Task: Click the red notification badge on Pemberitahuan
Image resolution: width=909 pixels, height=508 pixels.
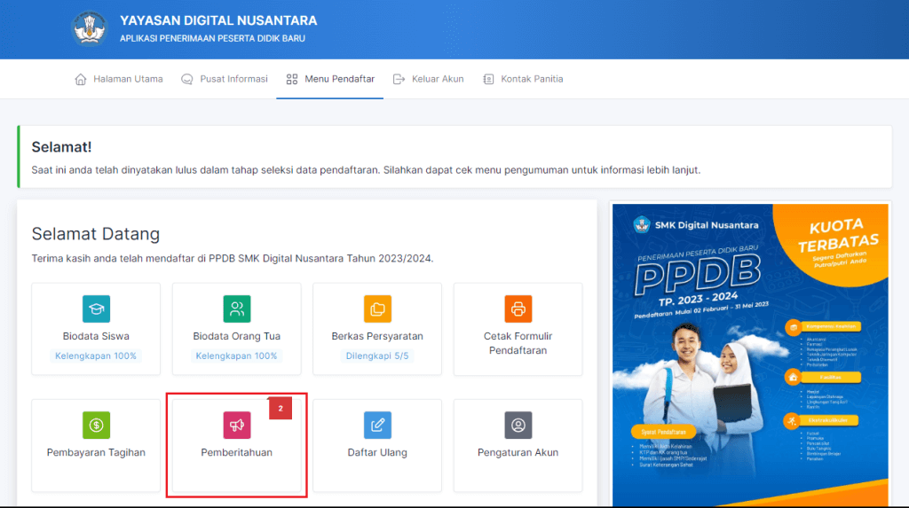Action: (281, 409)
